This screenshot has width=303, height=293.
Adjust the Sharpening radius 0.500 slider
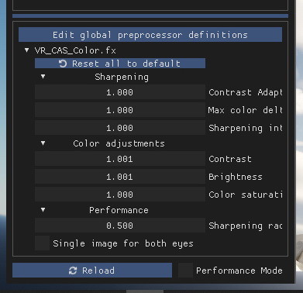click(120, 226)
